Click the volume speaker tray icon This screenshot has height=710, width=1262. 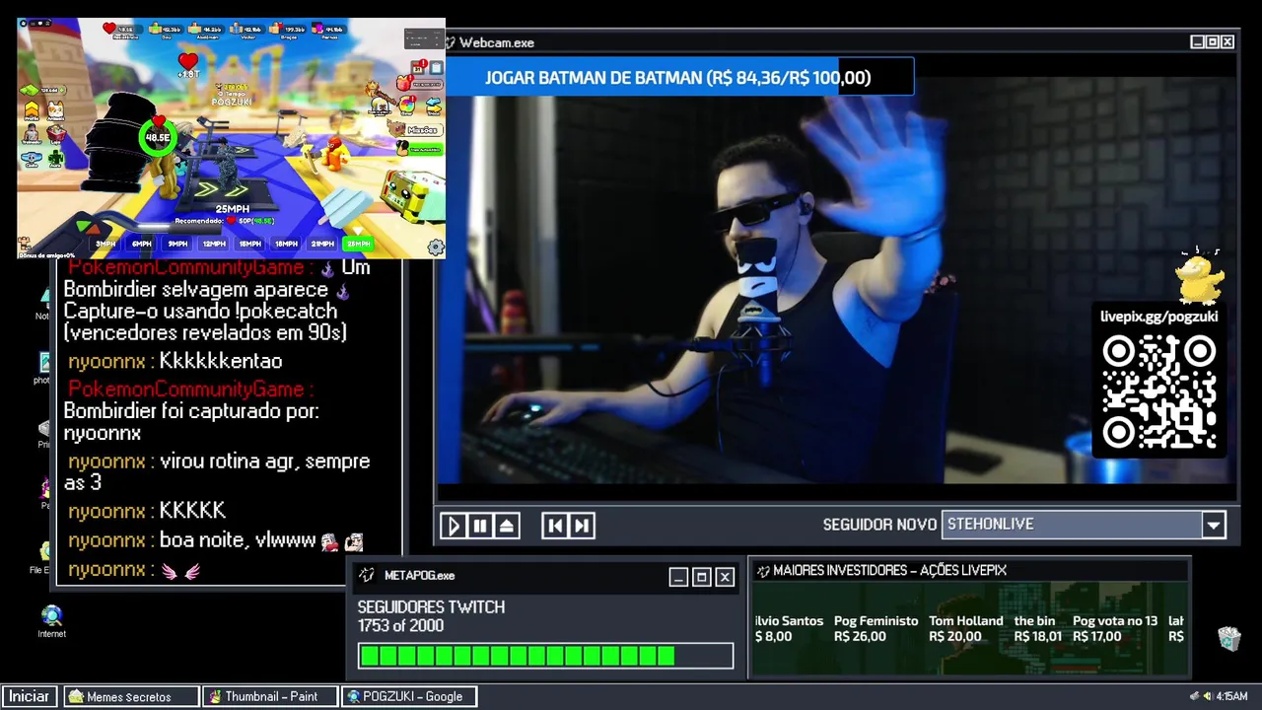[x=1207, y=696]
